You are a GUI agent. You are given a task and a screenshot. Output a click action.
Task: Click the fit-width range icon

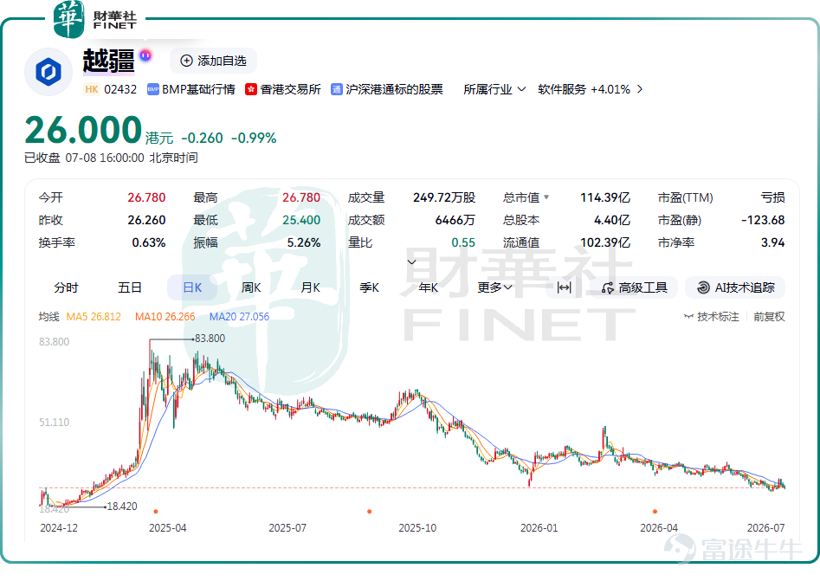[564, 287]
